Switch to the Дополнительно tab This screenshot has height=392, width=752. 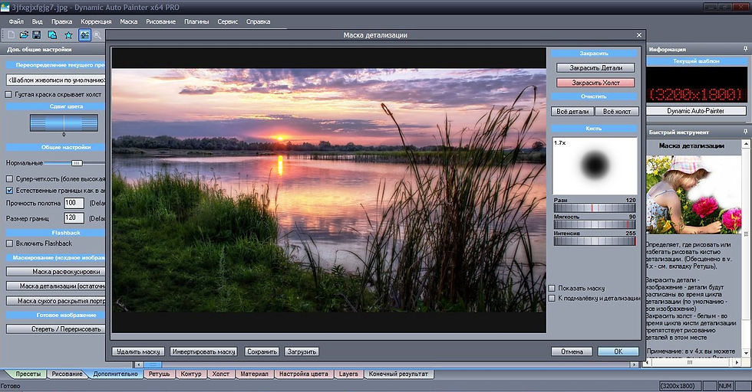pyautogui.click(x=116, y=374)
